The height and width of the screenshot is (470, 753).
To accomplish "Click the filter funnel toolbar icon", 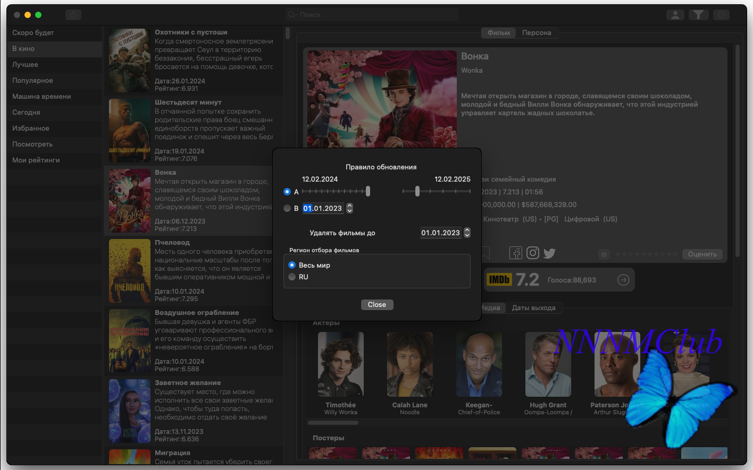I will (x=698, y=15).
